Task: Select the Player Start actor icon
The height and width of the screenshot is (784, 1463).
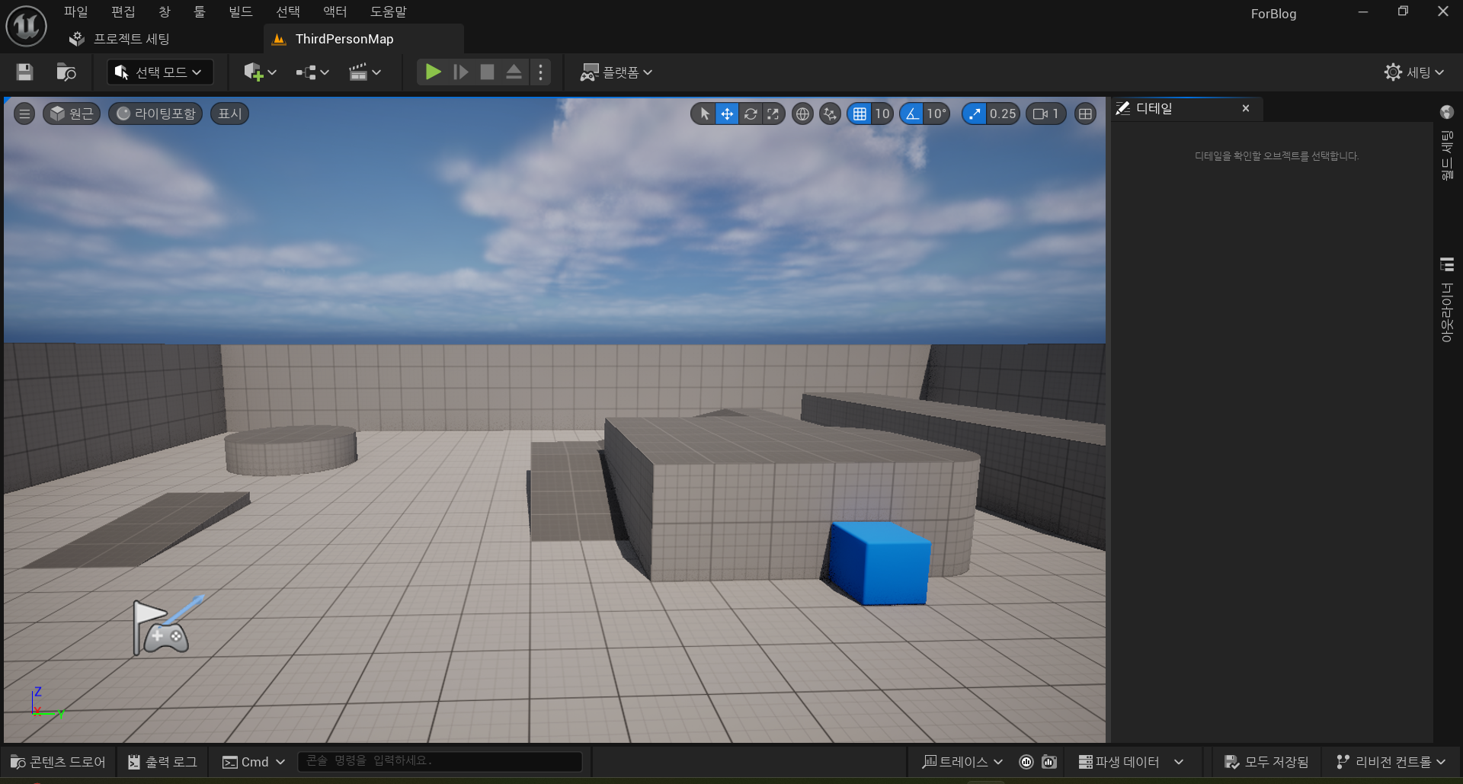Action: click(160, 628)
